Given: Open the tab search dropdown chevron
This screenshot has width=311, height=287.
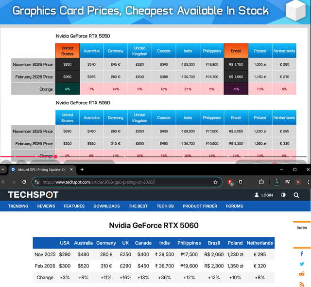Looking at the screenshot, I should point(3,170).
